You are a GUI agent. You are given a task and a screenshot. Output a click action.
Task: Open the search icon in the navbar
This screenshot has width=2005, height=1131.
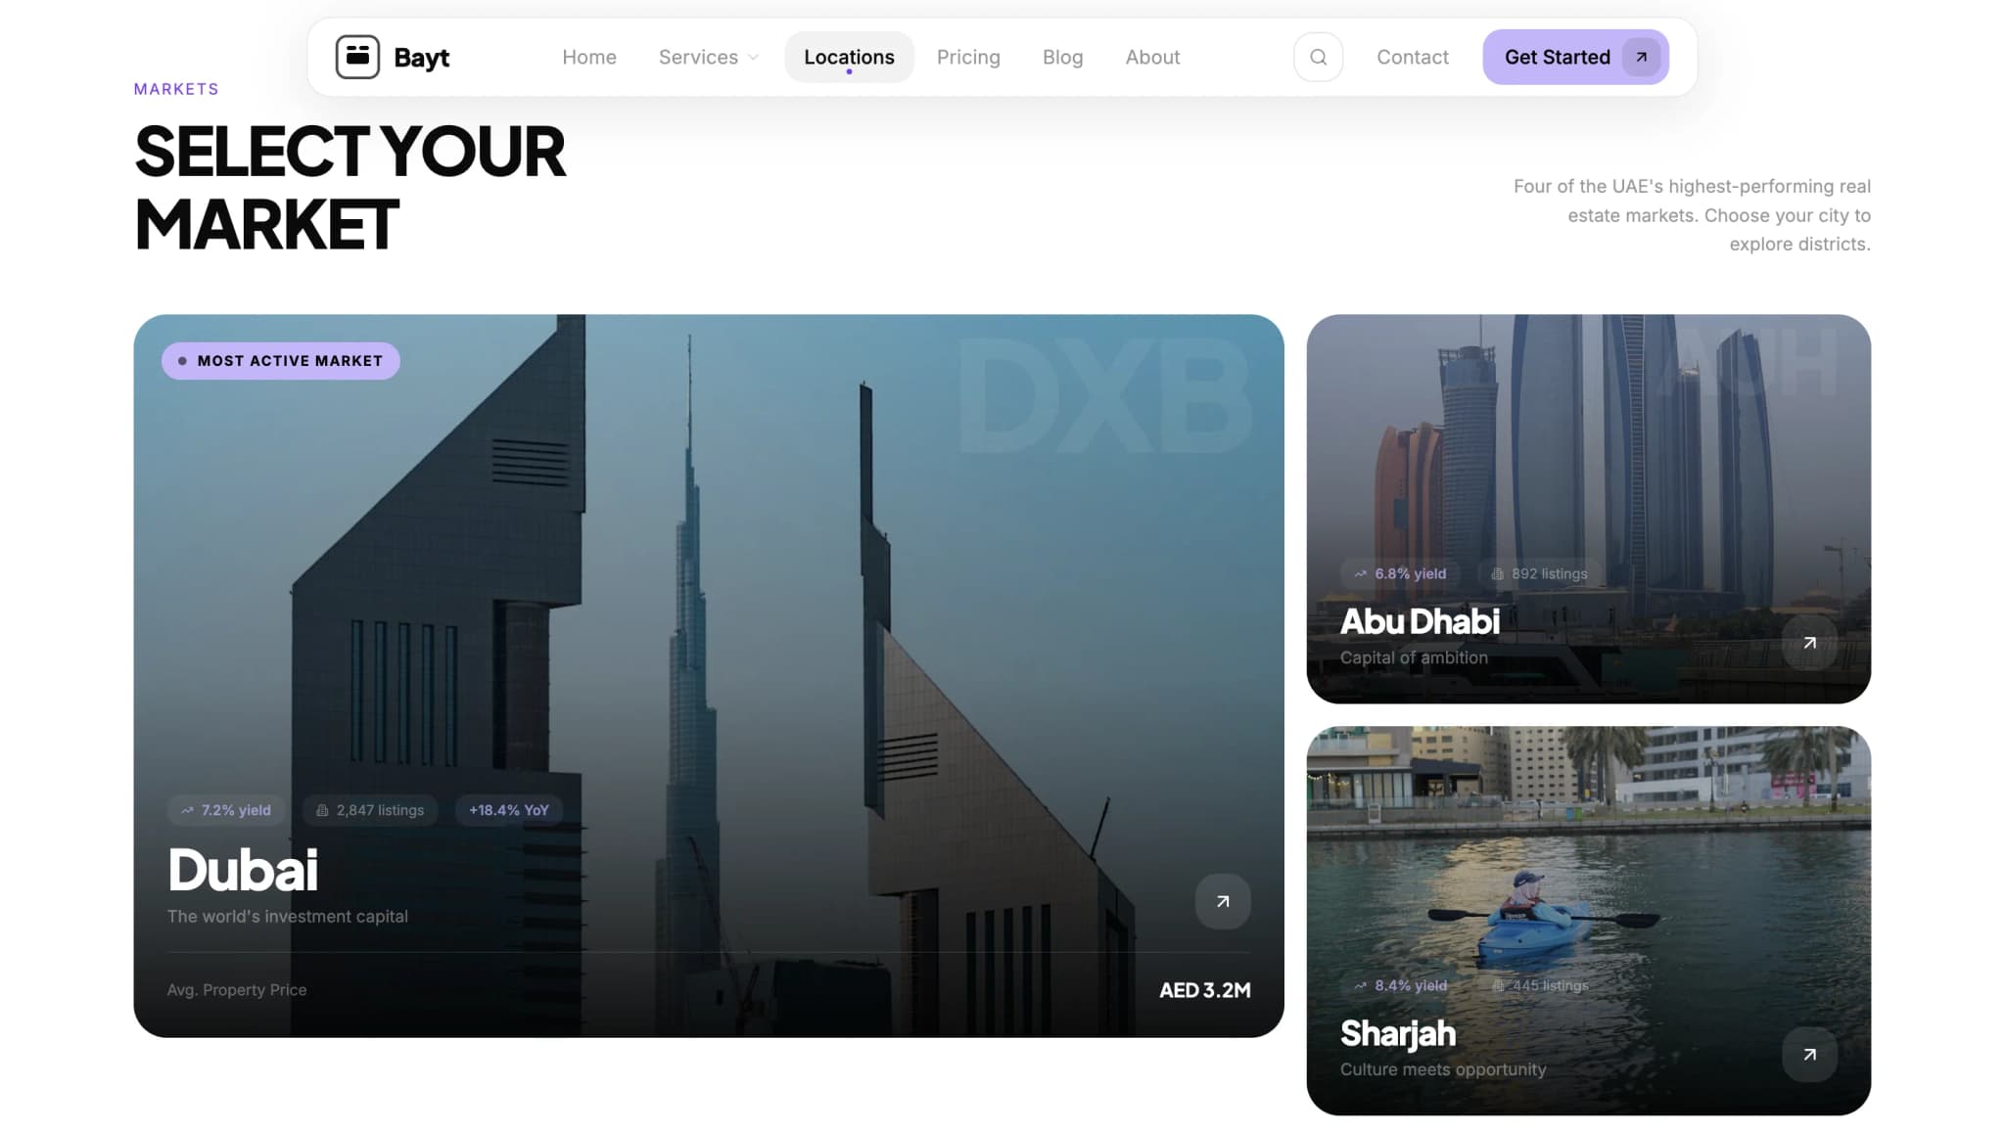1318,57
